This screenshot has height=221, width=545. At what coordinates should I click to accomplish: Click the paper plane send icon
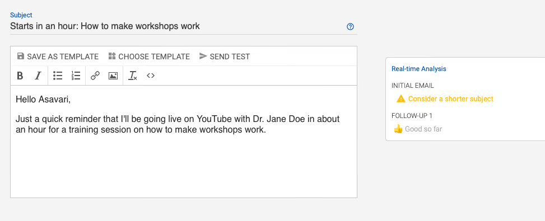203,56
